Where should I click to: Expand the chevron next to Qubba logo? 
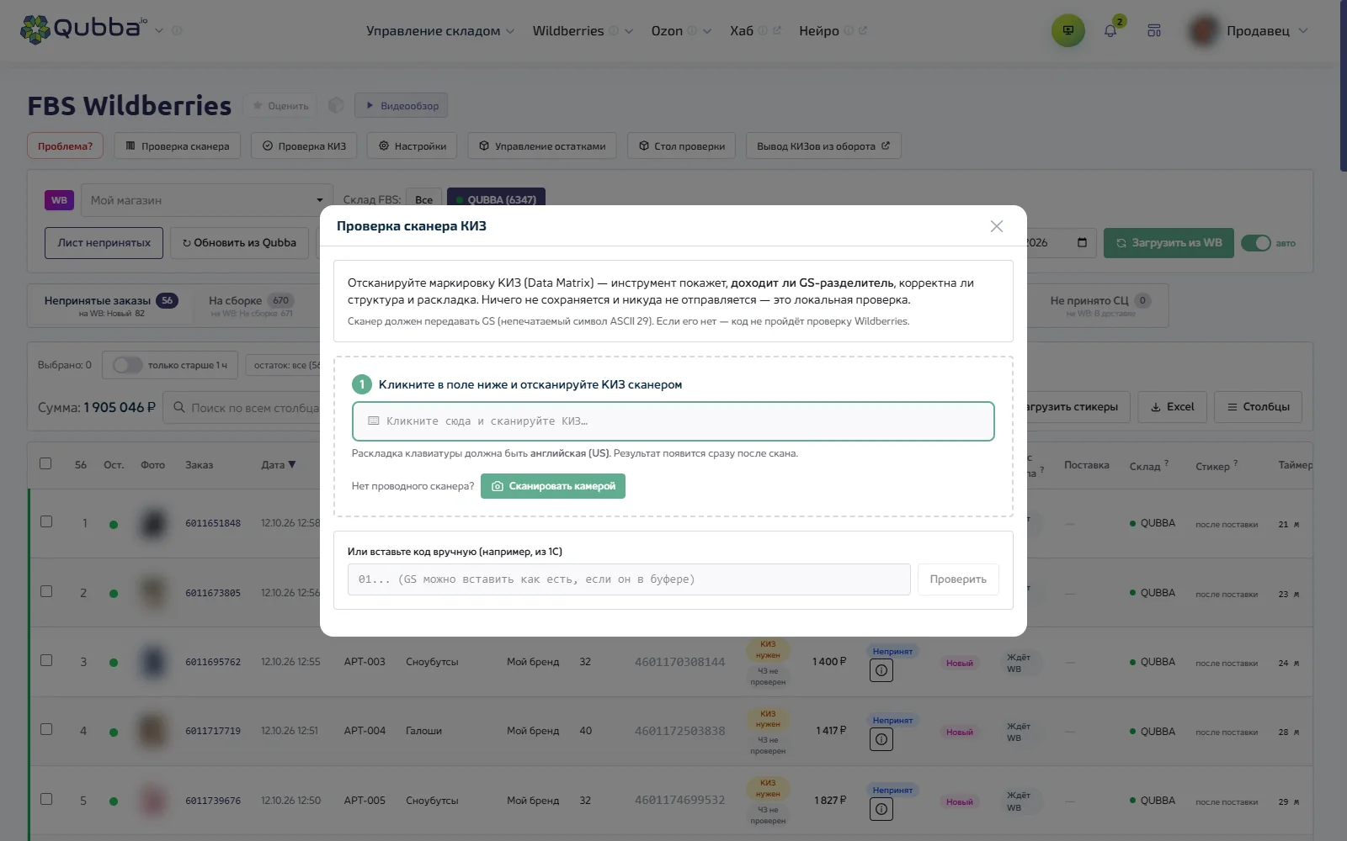click(159, 30)
